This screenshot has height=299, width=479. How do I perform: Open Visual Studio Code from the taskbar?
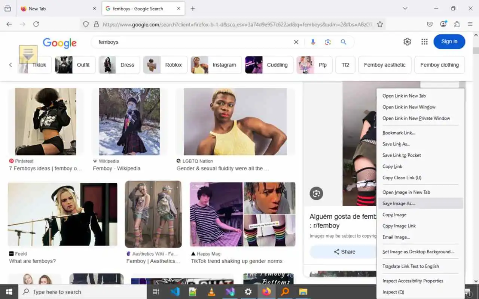[x=175, y=292]
